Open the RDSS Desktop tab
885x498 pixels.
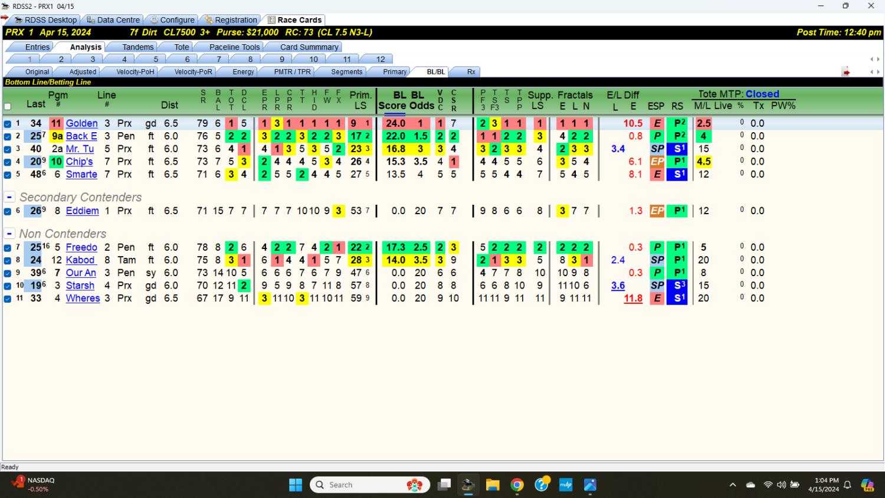point(45,19)
